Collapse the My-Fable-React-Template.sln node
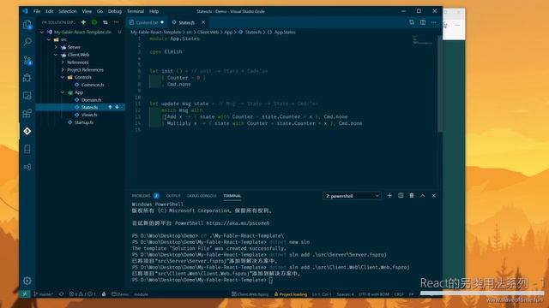 point(42,32)
